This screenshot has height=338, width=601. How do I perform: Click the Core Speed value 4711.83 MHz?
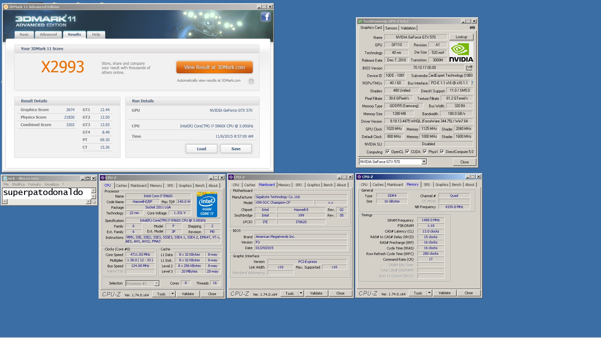tap(140, 255)
